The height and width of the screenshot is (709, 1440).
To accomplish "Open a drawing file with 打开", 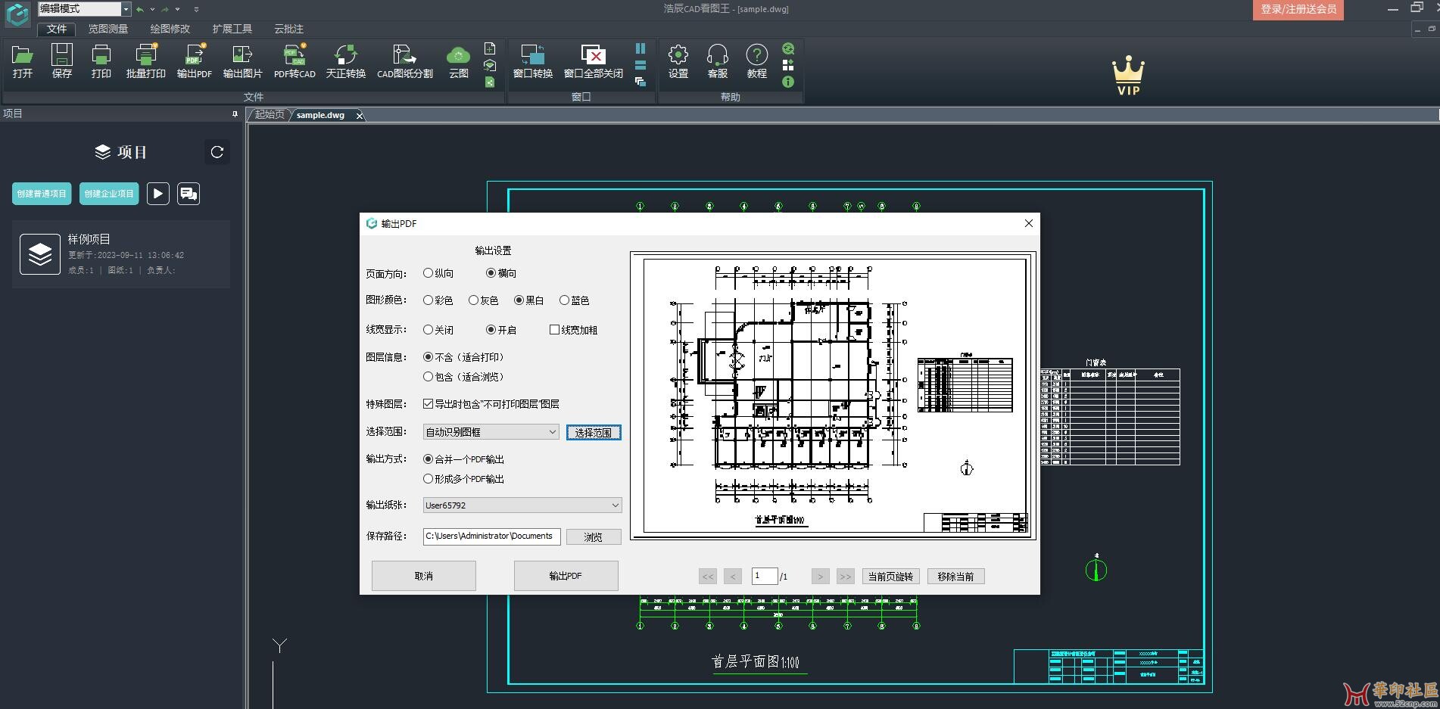I will coord(21,62).
